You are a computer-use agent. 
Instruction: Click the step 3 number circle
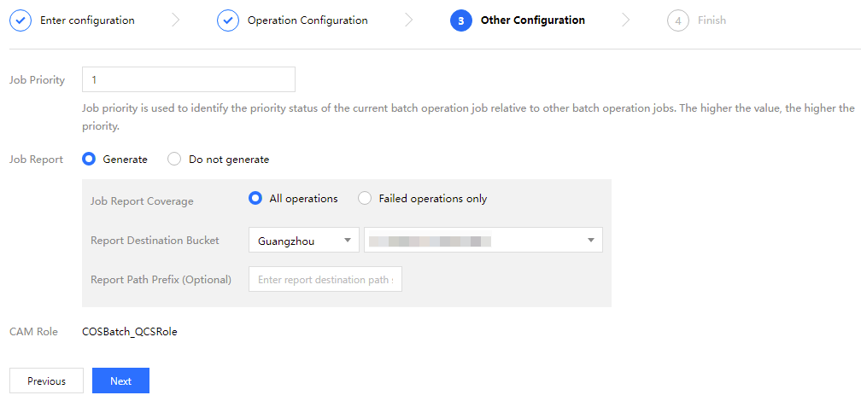461,20
